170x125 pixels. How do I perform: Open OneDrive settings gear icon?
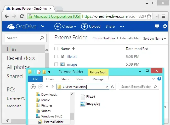[x=165, y=26]
